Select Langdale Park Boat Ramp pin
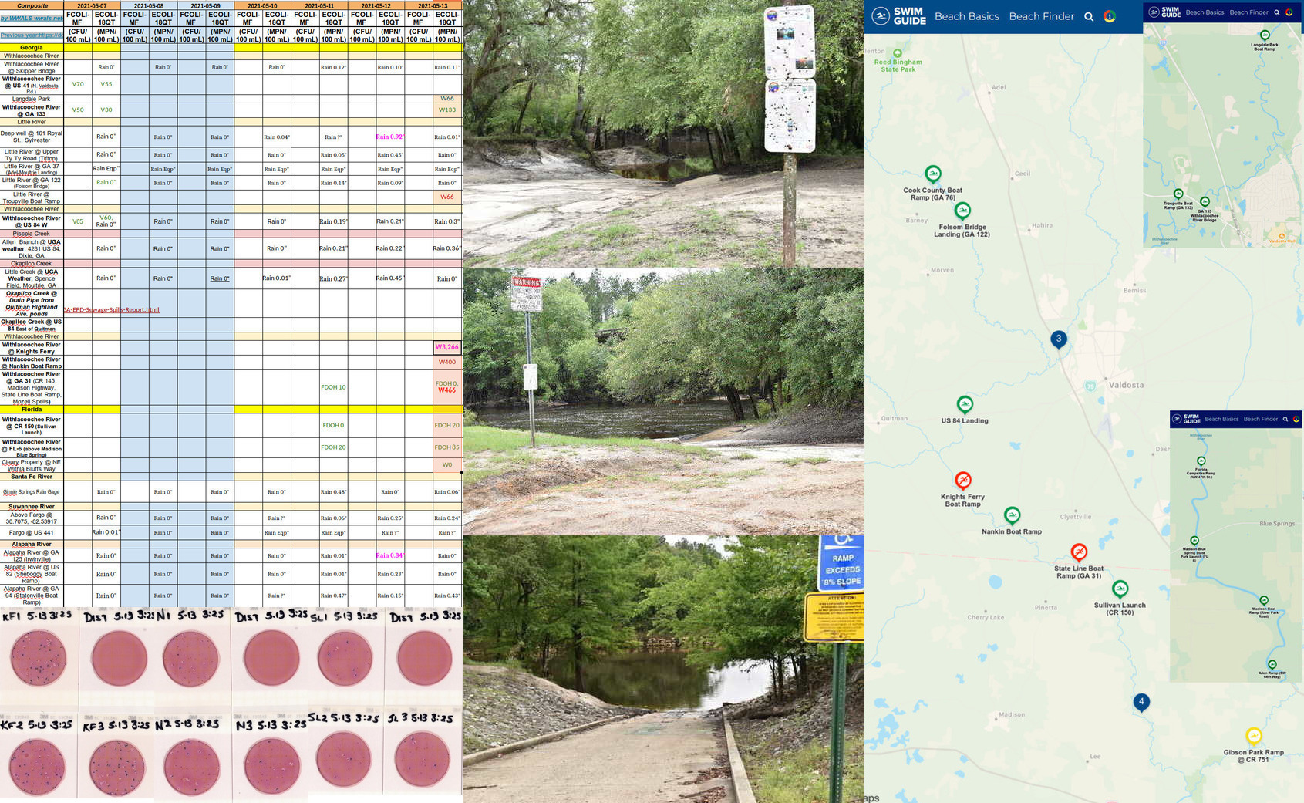 click(1265, 35)
